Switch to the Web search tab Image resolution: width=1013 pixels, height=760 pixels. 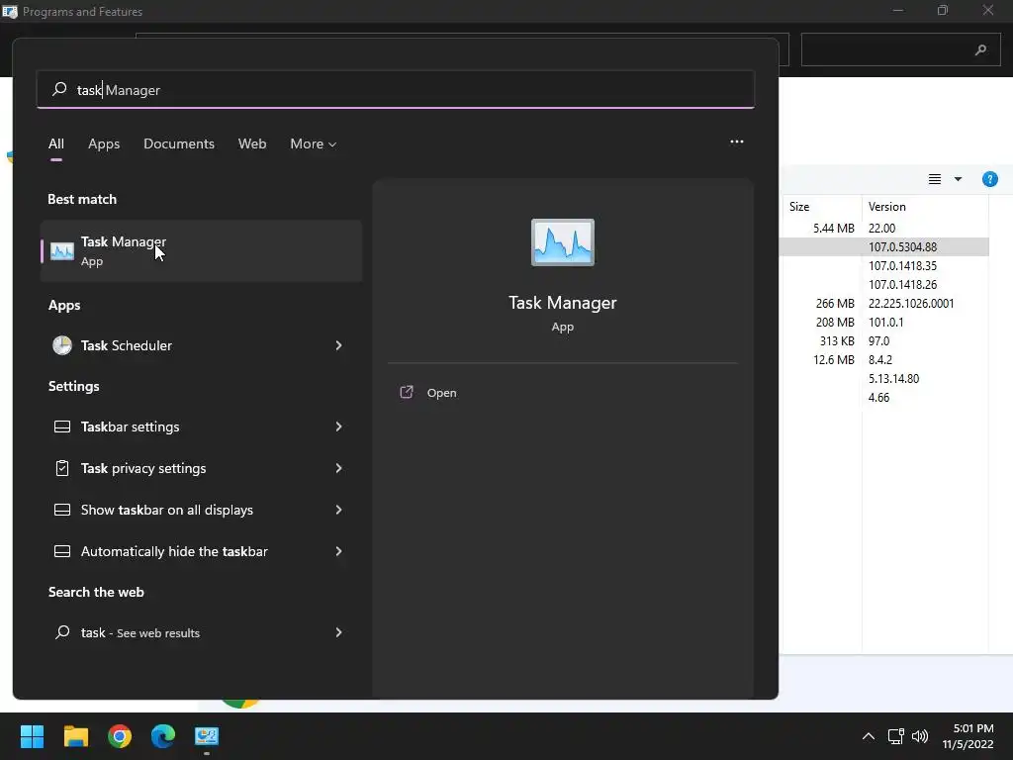(x=252, y=144)
